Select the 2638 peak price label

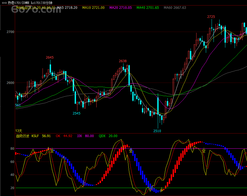pos(123,61)
